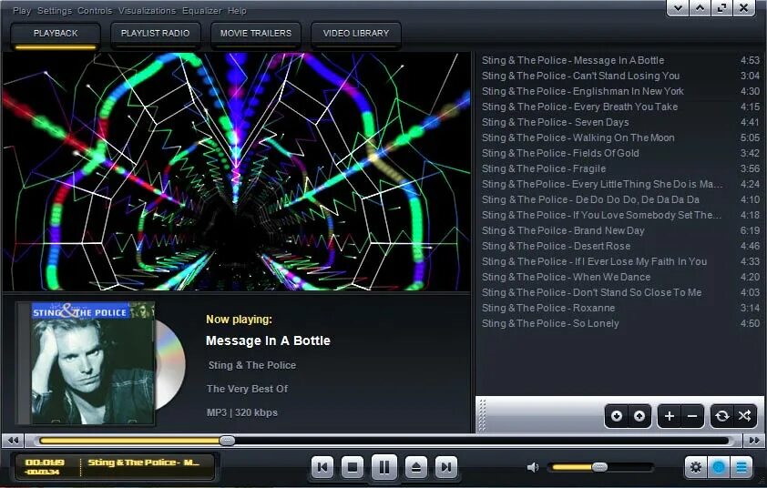767x488 pixels.
Task: Open the Movie Trailers tab
Action: coord(255,36)
